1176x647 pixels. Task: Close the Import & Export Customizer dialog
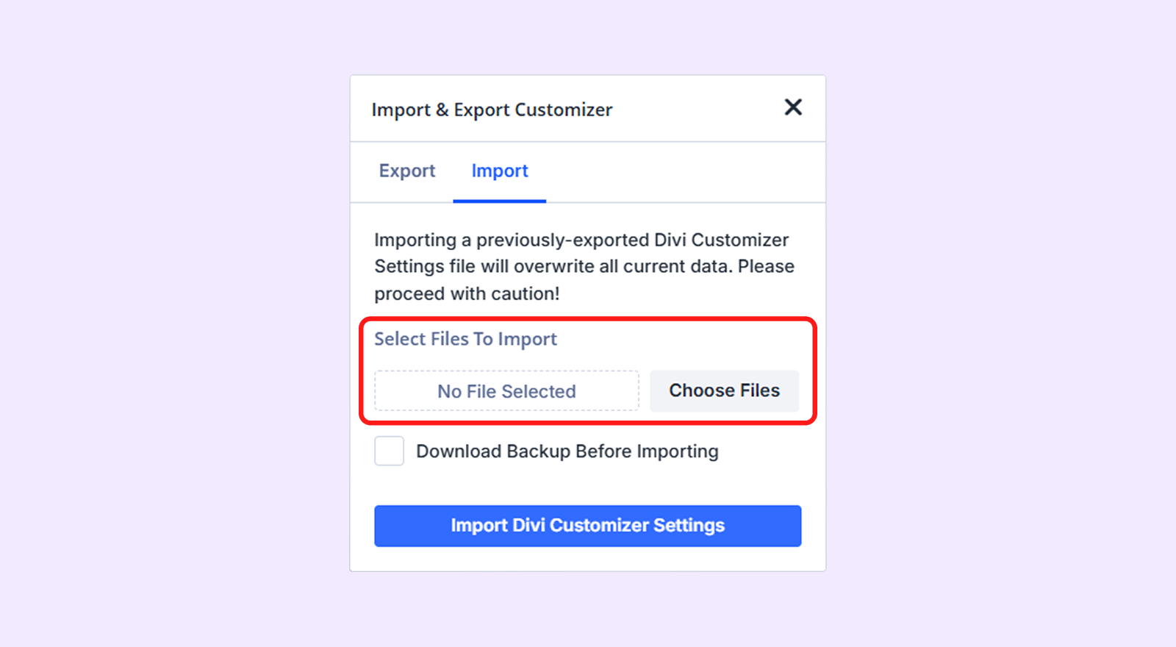tap(793, 107)
